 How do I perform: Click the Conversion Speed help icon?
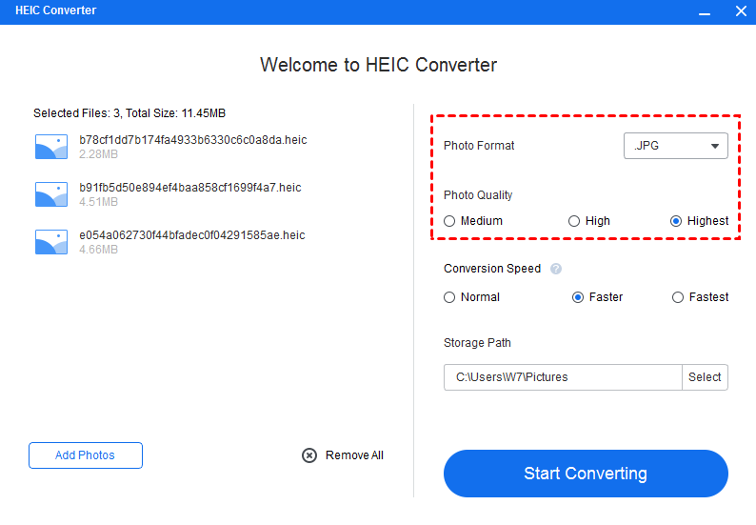[556, 269]
